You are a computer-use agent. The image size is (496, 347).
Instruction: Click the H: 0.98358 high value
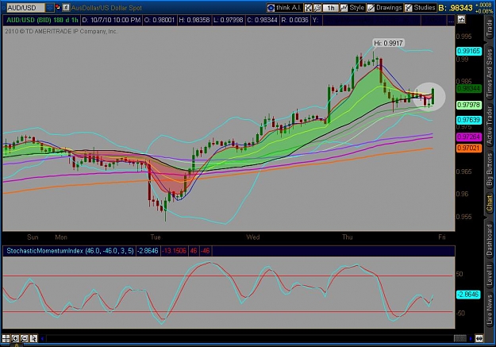(x=194, y=21)
